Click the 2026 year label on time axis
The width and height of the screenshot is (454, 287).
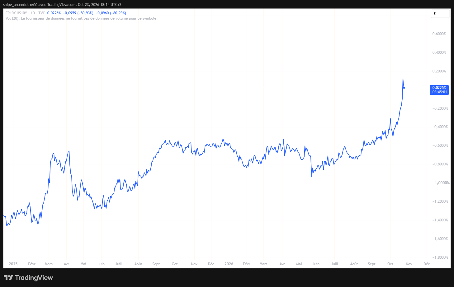click(229, 264)
